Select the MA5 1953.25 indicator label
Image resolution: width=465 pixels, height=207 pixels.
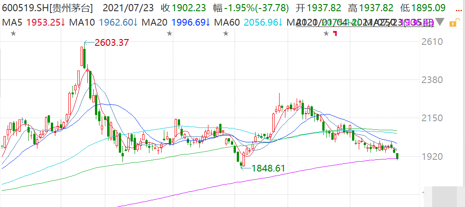(x=34, y=22)
